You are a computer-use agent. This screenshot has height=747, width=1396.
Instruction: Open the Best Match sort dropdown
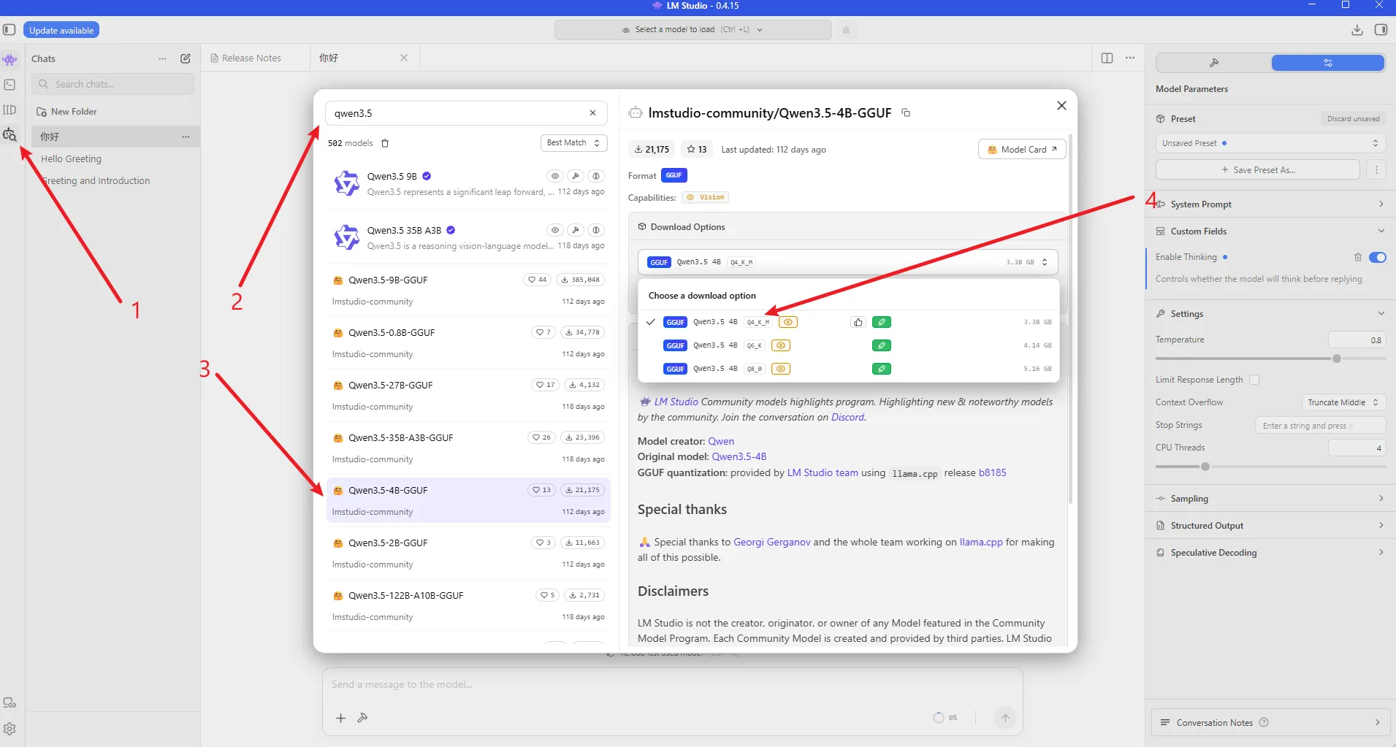[573, 143]
